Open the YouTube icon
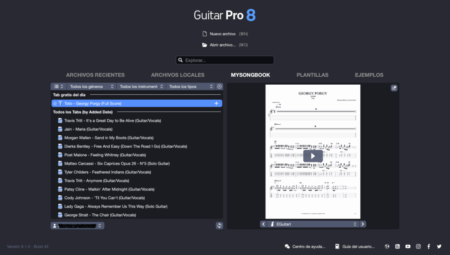Viewport: 450px width, 255px height. pos(408,246)
